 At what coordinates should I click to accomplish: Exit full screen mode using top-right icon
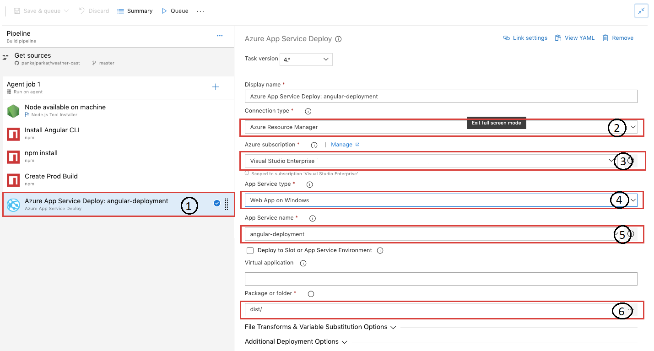(641, 11)
